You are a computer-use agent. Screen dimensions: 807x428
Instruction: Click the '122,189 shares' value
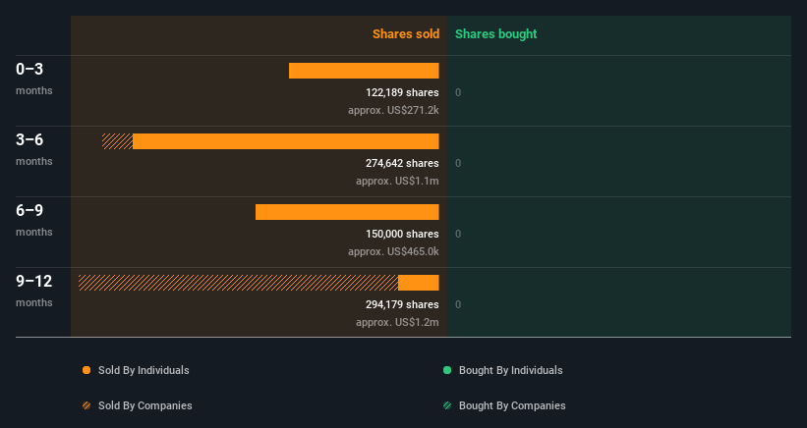pyautogui.click(x=402, y=93)
